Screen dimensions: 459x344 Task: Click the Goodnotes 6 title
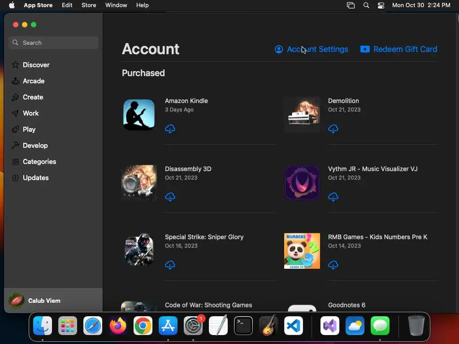click(x=346, y=305)
